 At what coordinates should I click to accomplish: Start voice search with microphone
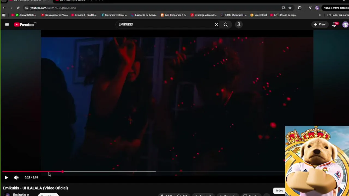tap(239, 24)
